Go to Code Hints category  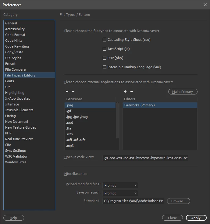coord(29,41)
